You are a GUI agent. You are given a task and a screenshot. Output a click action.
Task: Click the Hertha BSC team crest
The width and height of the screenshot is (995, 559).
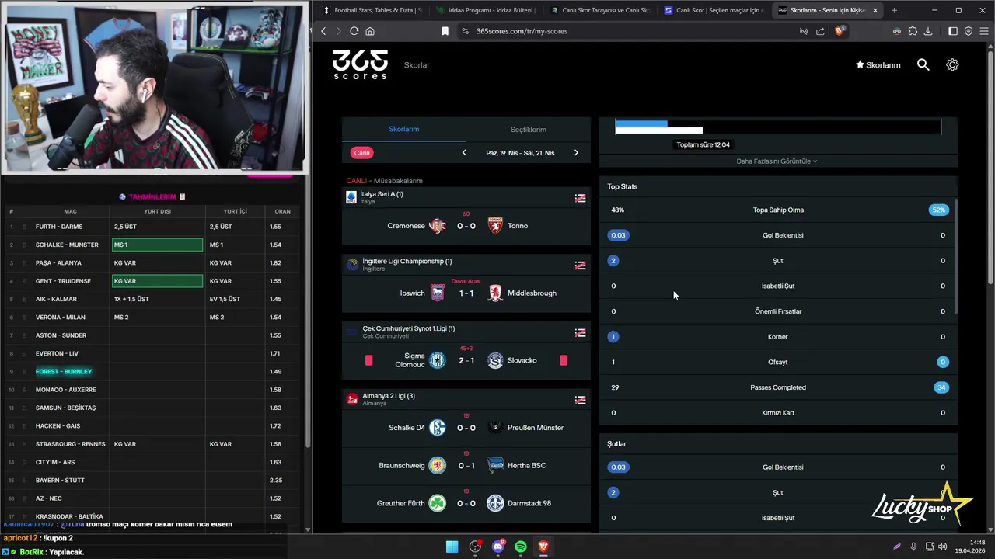tap(495, 465)
